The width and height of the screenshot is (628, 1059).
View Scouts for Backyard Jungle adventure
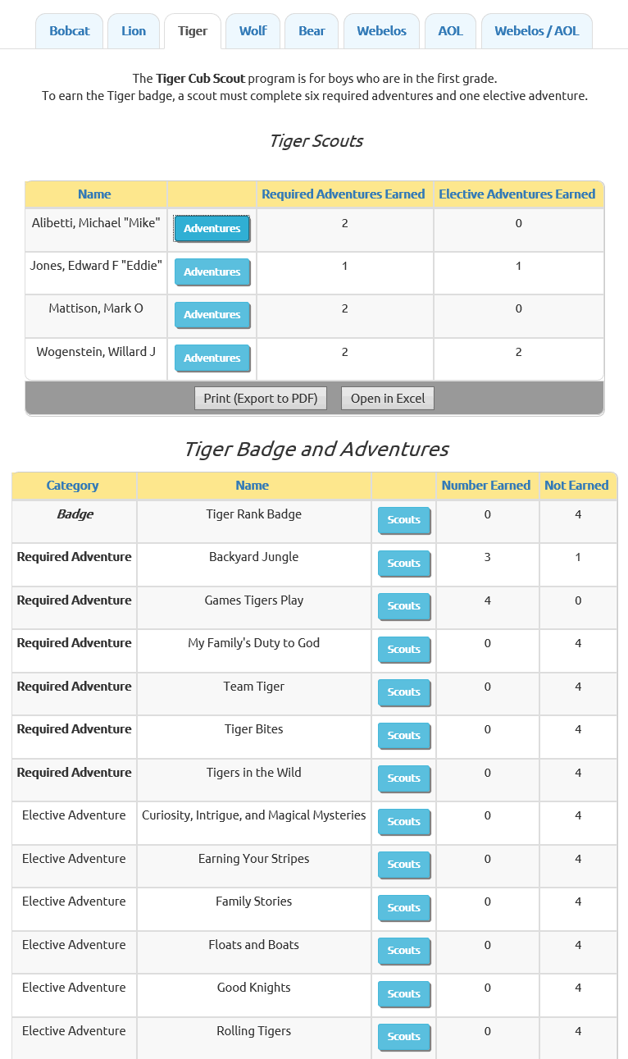click(403, 564)
